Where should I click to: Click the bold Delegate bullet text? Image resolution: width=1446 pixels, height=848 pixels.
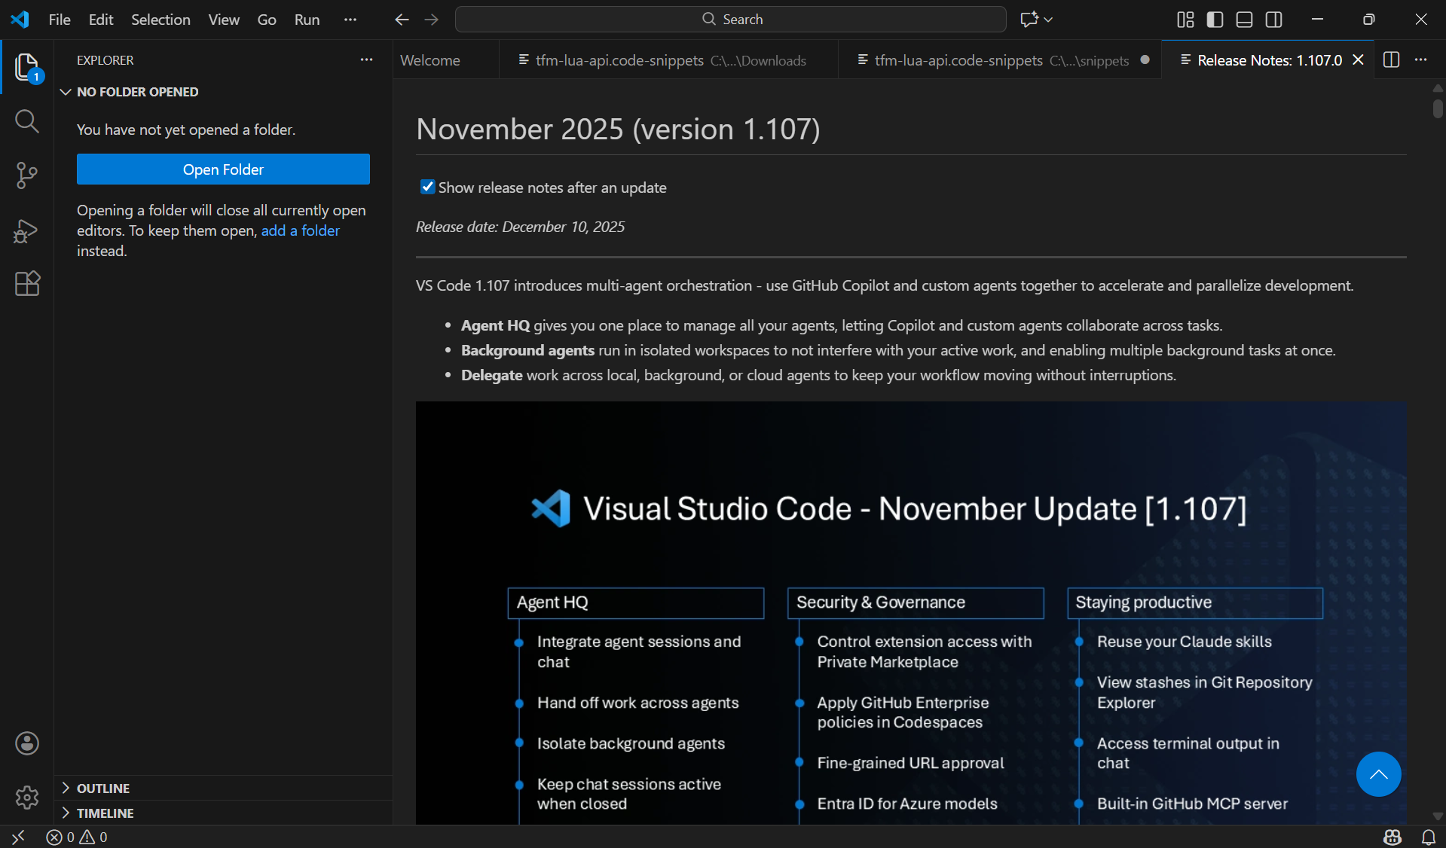(491, 375)
